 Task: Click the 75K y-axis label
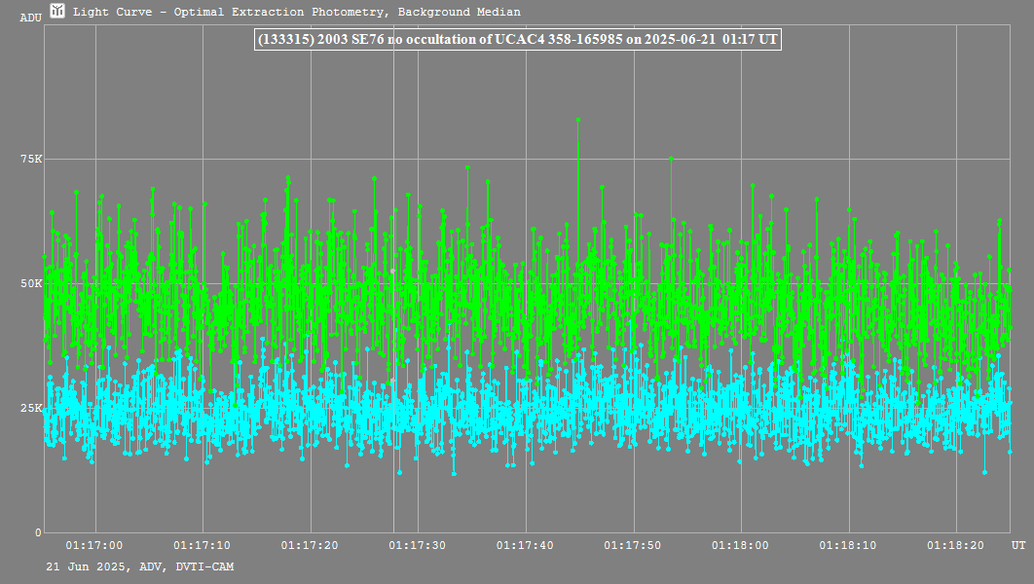pyautogui.click(x=31, y=159)
